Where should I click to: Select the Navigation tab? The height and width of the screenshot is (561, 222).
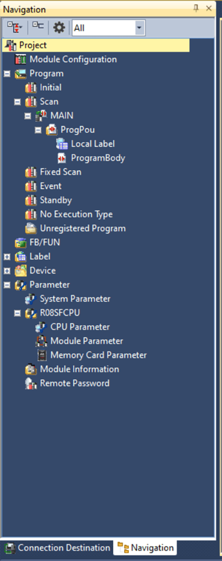(x=145, y=548)
